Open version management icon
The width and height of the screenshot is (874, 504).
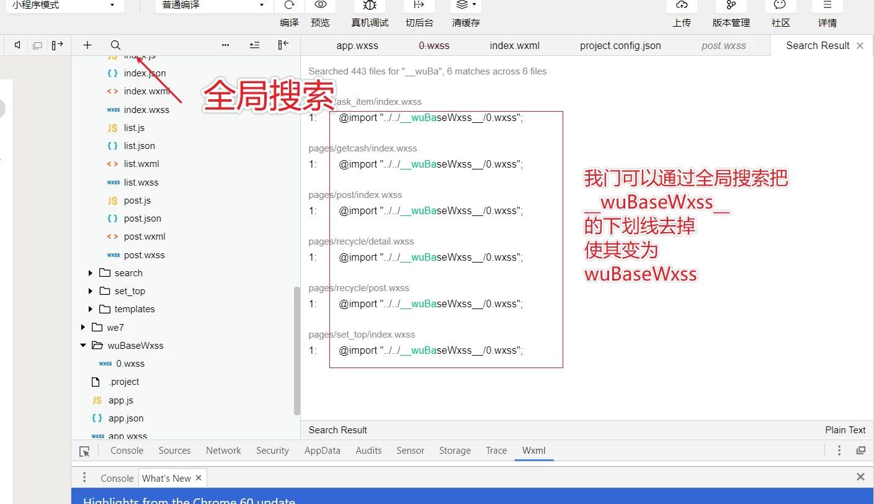pyautogui.click(x=731, y=5)
